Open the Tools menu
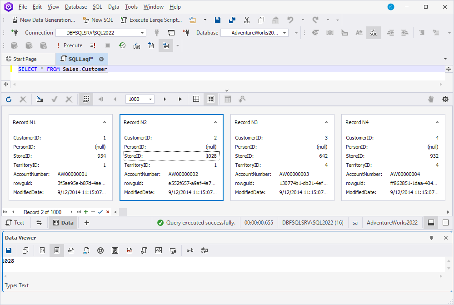454x305 pixels. click(131, 7)
